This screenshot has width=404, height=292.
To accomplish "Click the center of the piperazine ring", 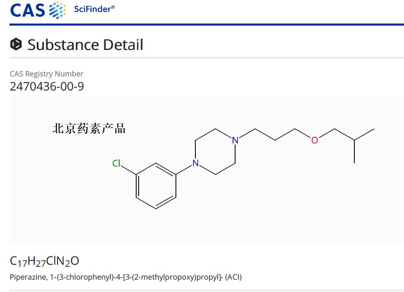I will tap(215, 152).
